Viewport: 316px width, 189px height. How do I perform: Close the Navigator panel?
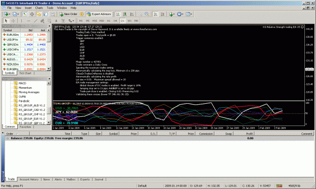49,79
